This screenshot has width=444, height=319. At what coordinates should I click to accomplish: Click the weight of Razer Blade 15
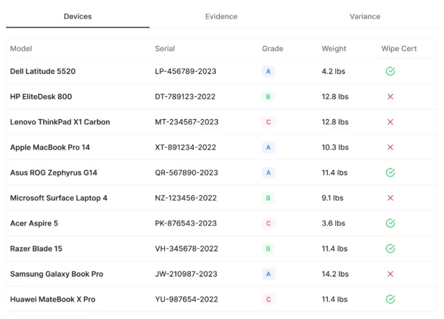[335, 249]
